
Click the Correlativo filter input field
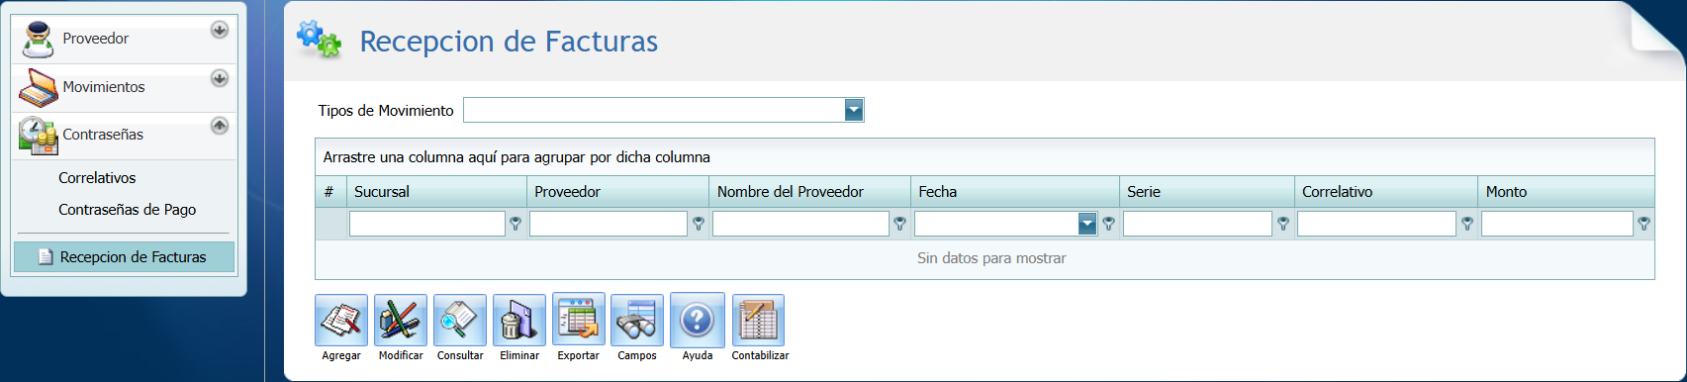click(x=1376, y=225)
